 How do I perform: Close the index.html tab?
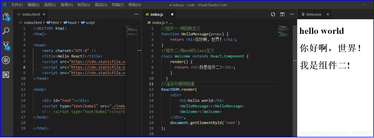(x=44, y=14)
